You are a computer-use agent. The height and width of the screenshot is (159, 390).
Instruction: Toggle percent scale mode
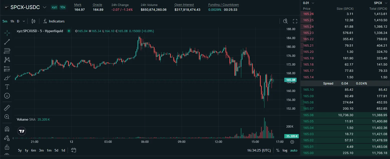pos(278,150)
